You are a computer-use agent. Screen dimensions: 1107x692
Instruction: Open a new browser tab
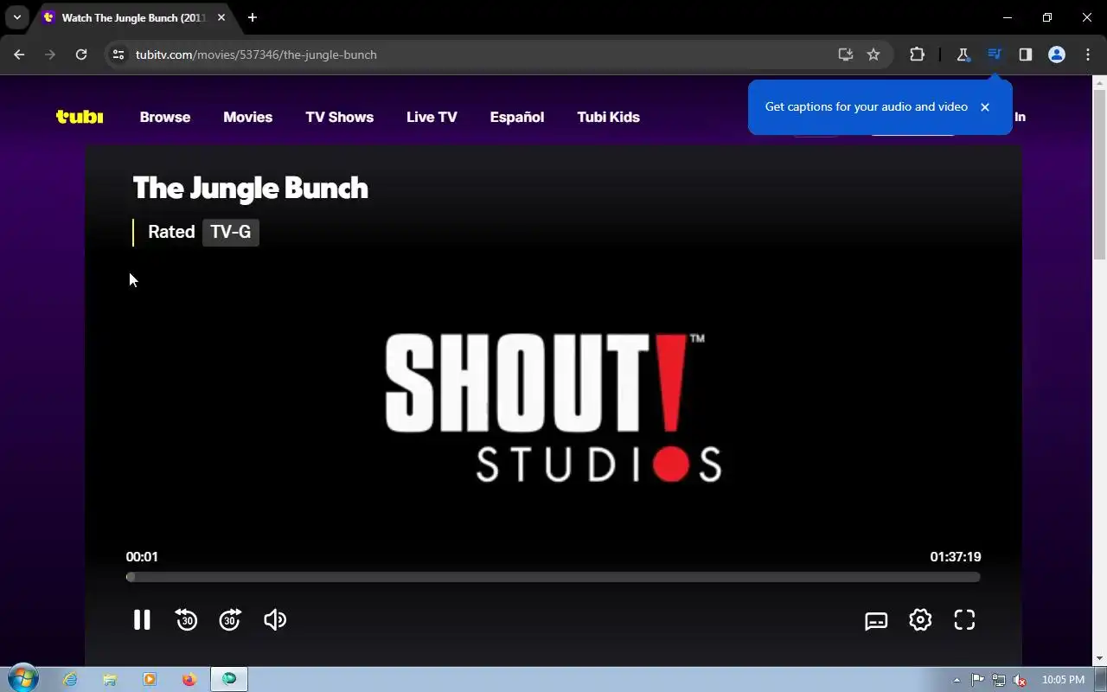point(252,17)
